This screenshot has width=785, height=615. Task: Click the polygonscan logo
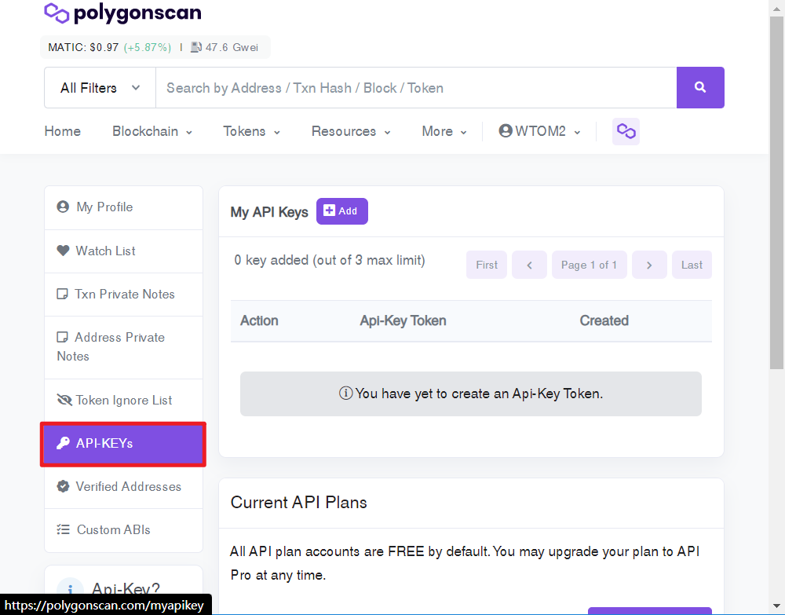(x=122, y=13)
